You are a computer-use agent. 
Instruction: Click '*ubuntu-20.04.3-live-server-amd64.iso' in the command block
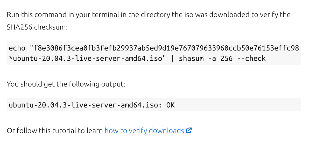point(85,59)
